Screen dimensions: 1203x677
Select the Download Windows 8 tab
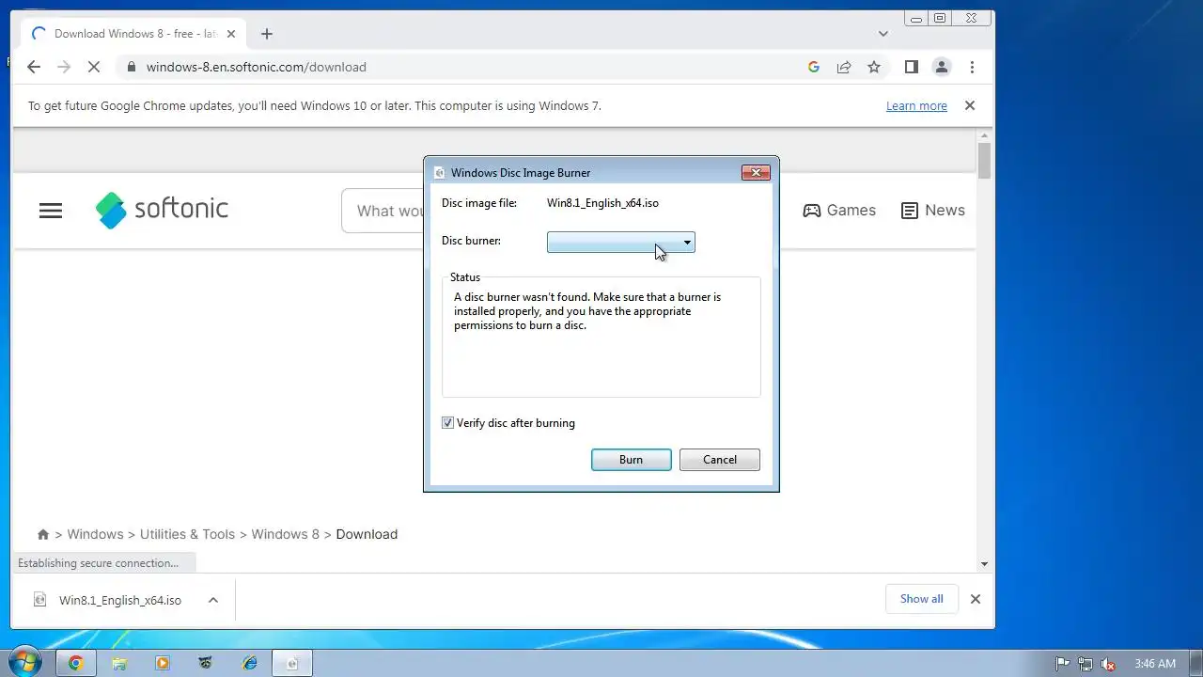tap(132, 34)
